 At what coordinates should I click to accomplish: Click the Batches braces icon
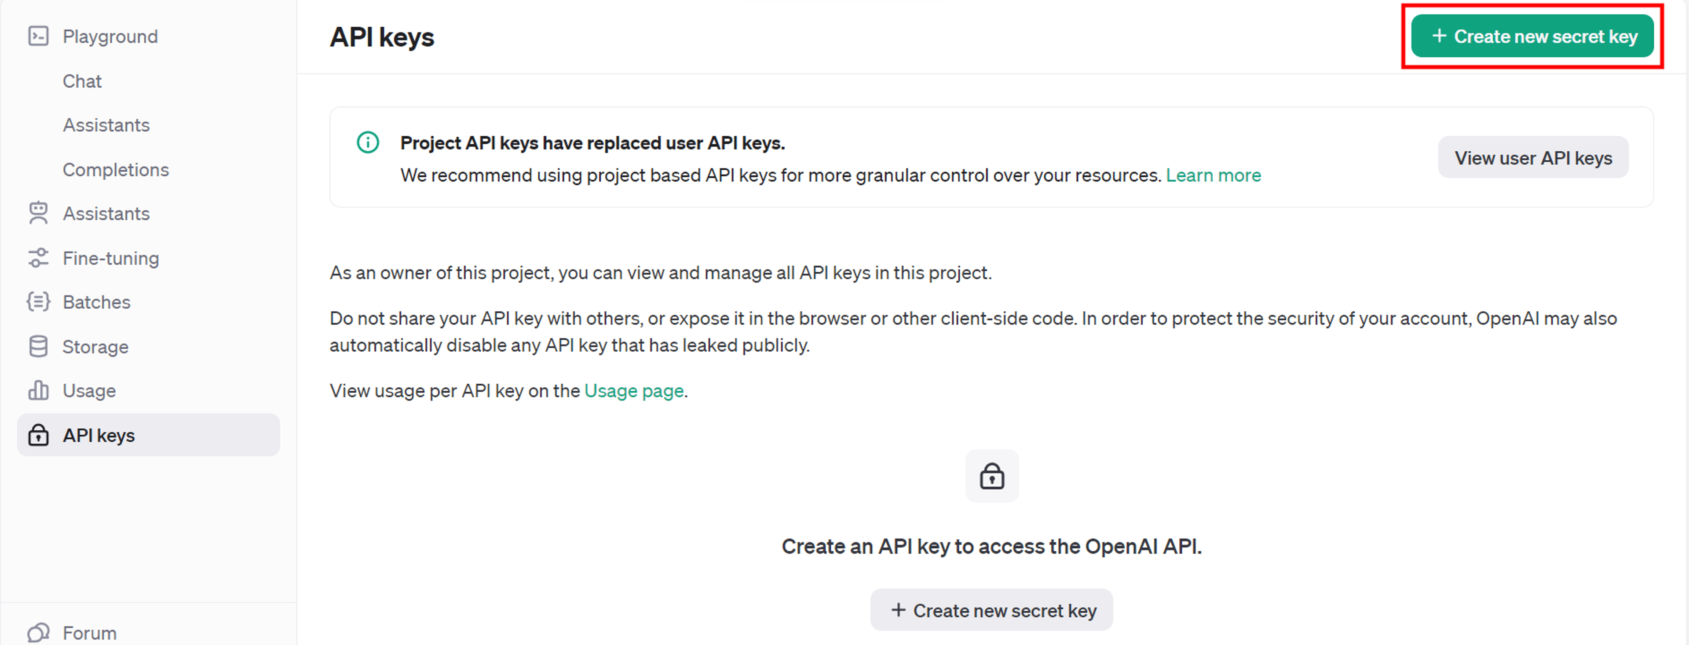(x=38, y=302)
